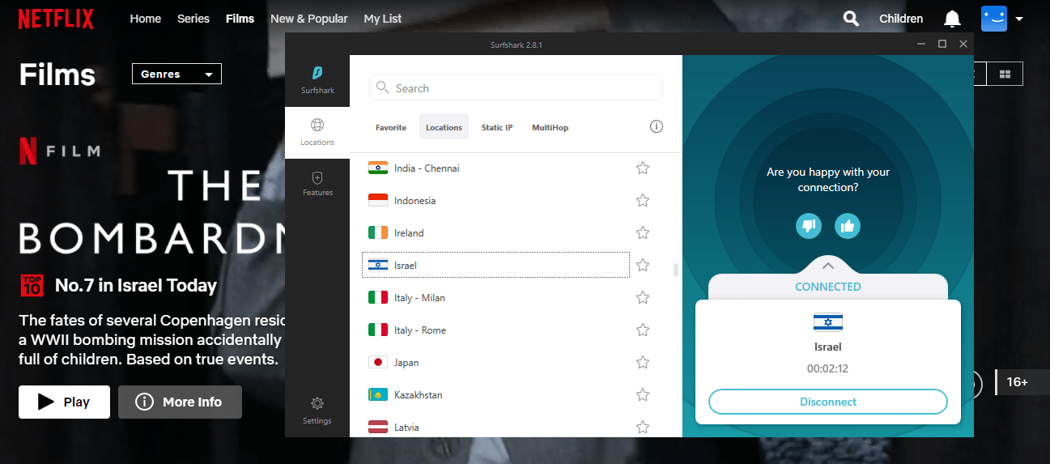Click Israel flag in connected panel

tap(827, 322)
